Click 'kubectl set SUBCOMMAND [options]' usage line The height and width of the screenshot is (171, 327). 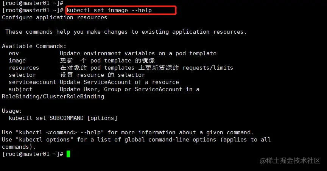[63, 118]
